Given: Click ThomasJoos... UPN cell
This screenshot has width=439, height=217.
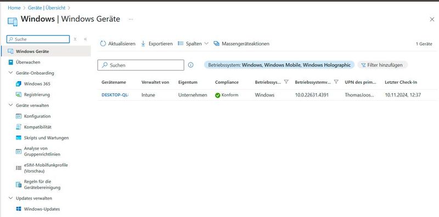Looking at the screenshot, I should (x=359, y=95).
